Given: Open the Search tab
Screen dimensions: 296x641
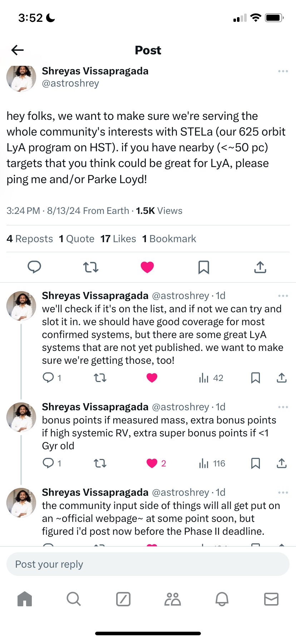Looking at the screenshot, I should pos(74,599).
